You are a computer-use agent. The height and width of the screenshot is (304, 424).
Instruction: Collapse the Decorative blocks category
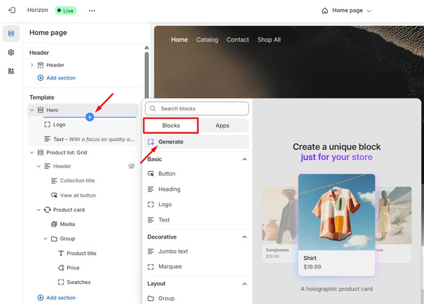(x=244, y=237)
